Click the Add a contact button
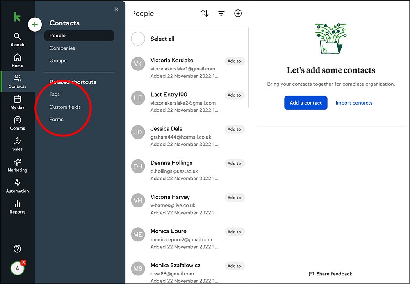410x284 pixels. pos(305,103)
